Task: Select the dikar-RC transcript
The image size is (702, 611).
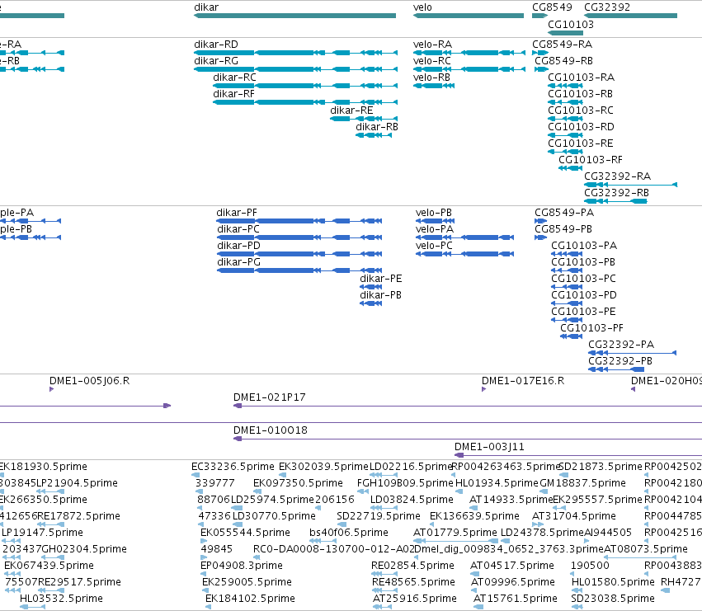Action: pyautogui.click(x=305, y=86)
